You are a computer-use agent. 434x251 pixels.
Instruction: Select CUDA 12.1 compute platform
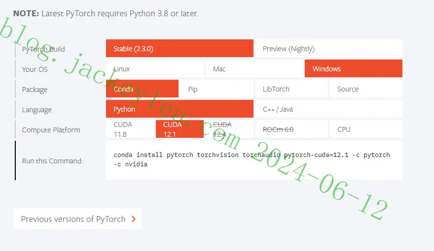coord(180,129)
